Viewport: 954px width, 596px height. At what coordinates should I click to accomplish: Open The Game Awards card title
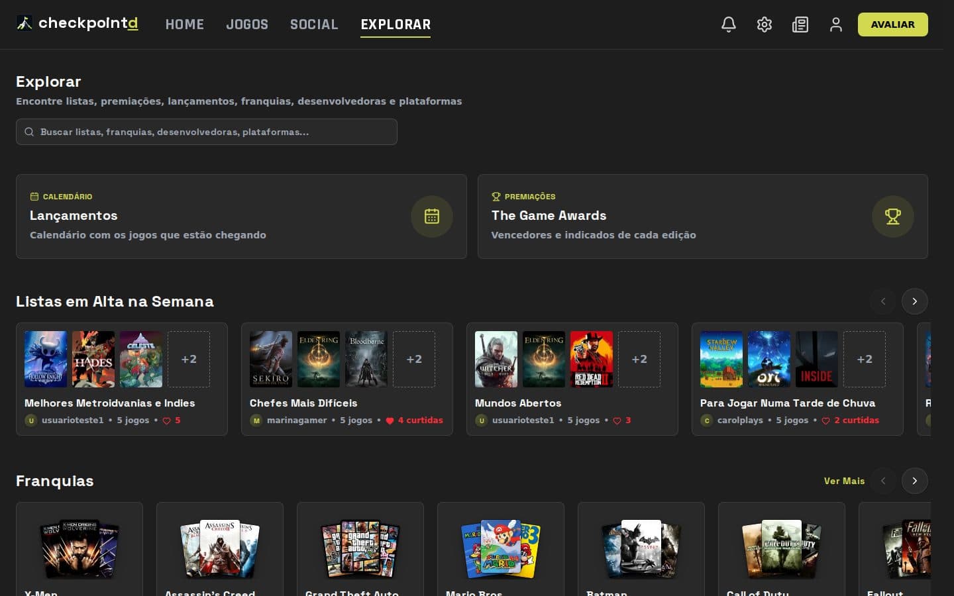point(549,215)
